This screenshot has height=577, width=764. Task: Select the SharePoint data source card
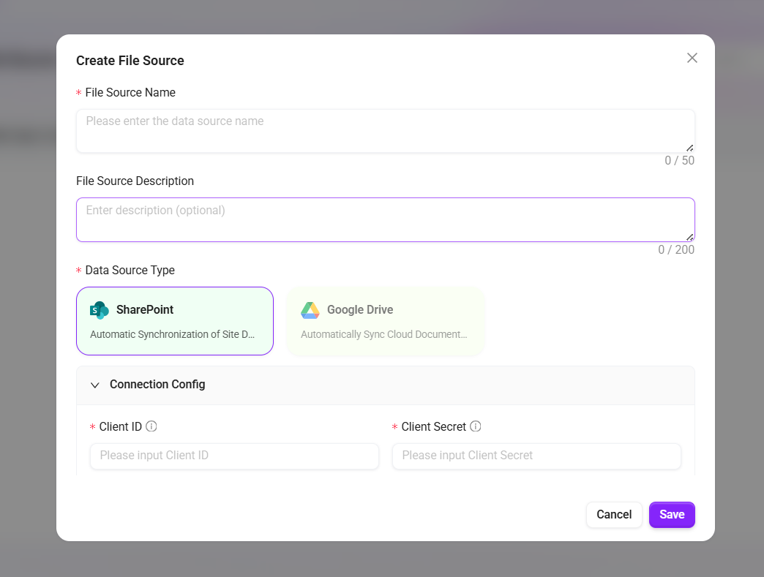pyautogui.click(x=175, y=321)
